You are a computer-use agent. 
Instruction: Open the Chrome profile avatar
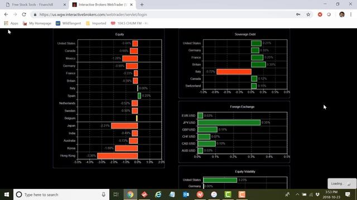(342, 14)
